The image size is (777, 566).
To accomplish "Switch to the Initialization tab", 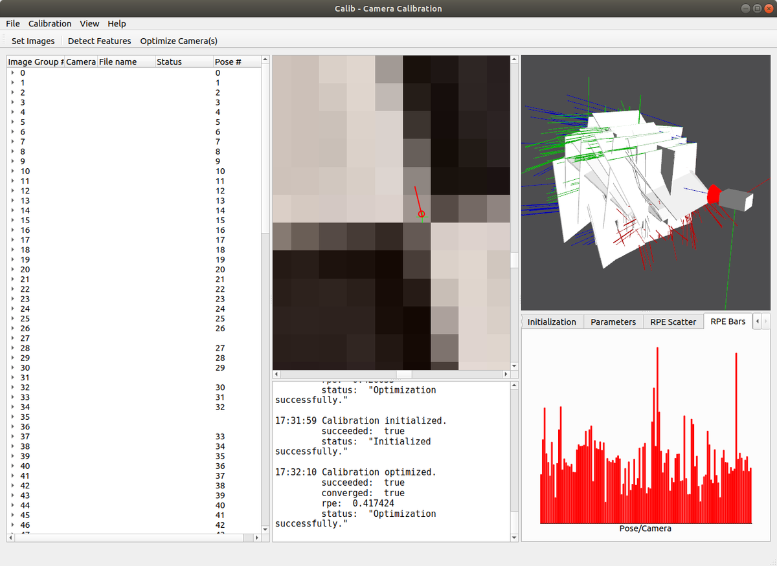I will click(552, 321).
